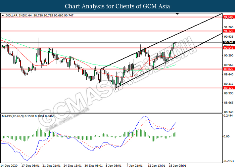Click the current price label 90.747
This screenshot has height=168, width=235.
[x=228, y=42]
